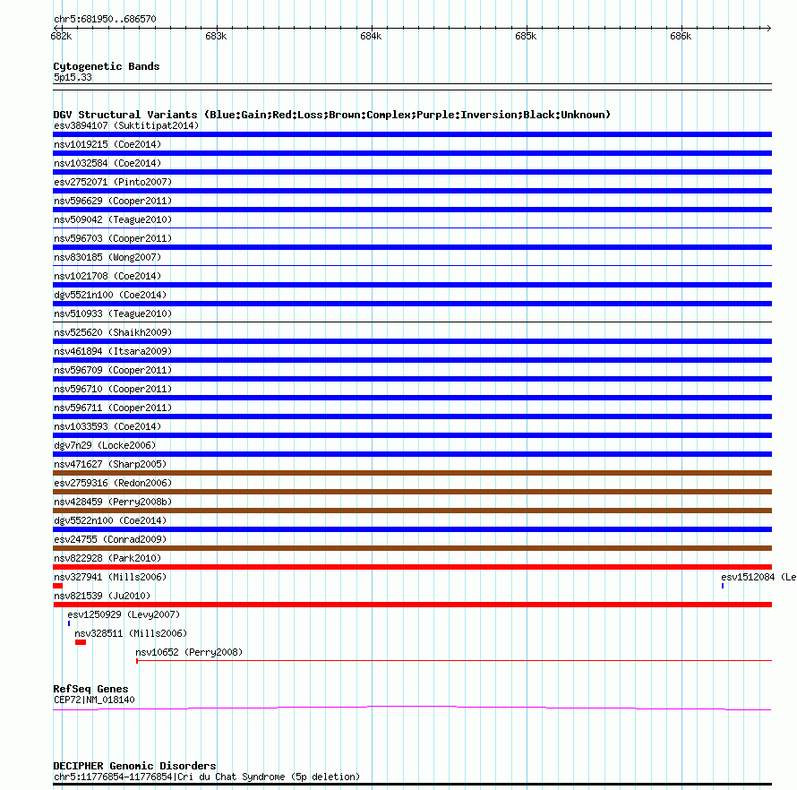Open the esv24755 (Conrad2009) label

pyautogui.click(x=110, y=539)
